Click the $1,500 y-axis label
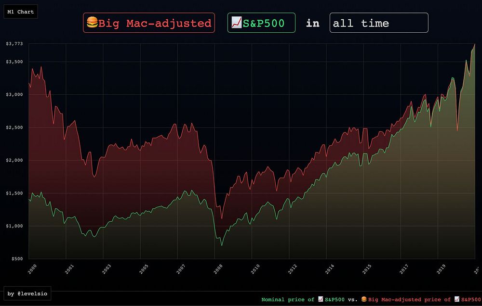 [14, 193]
